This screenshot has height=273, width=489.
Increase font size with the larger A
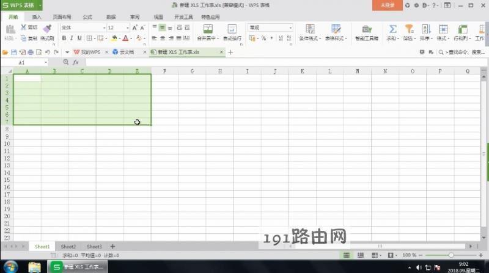pos(134,27)
